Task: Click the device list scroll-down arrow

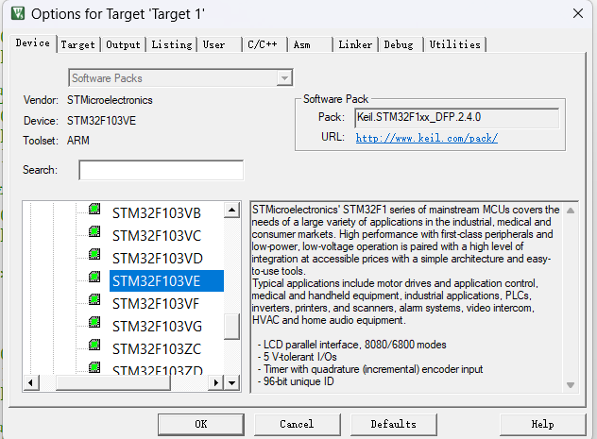Action: (231, 382)
